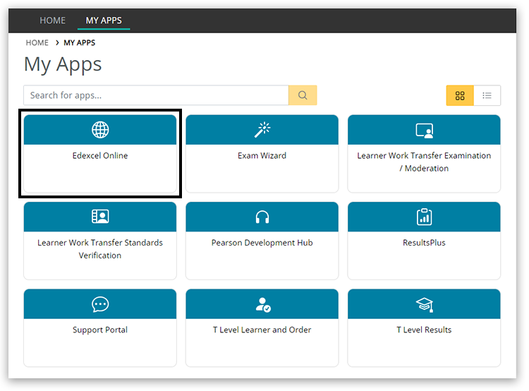
Task: Click Learner Work Transfer Examination screen icon
Action: 424,130
